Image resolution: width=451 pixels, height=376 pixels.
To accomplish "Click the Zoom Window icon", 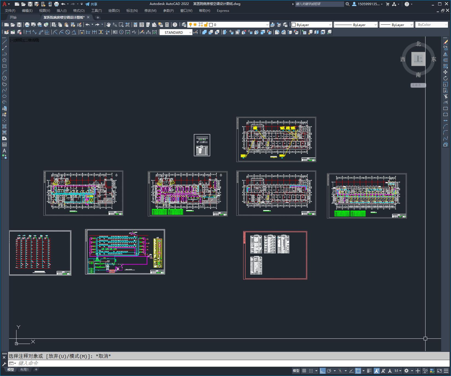I will point(121,25).
